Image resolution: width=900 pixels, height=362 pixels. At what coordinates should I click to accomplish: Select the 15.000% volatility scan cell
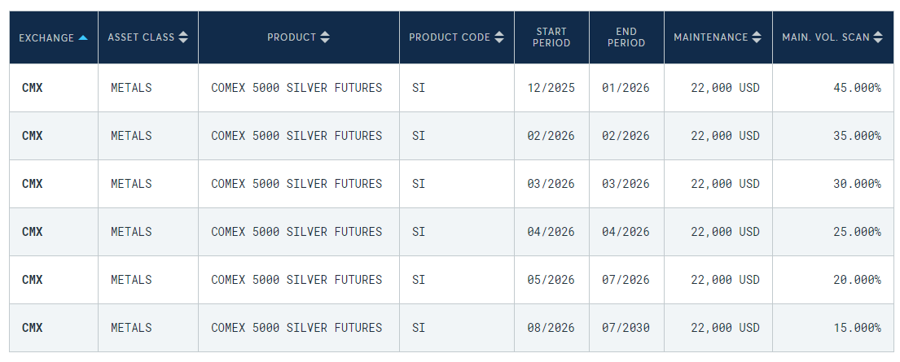pos(856,328)
